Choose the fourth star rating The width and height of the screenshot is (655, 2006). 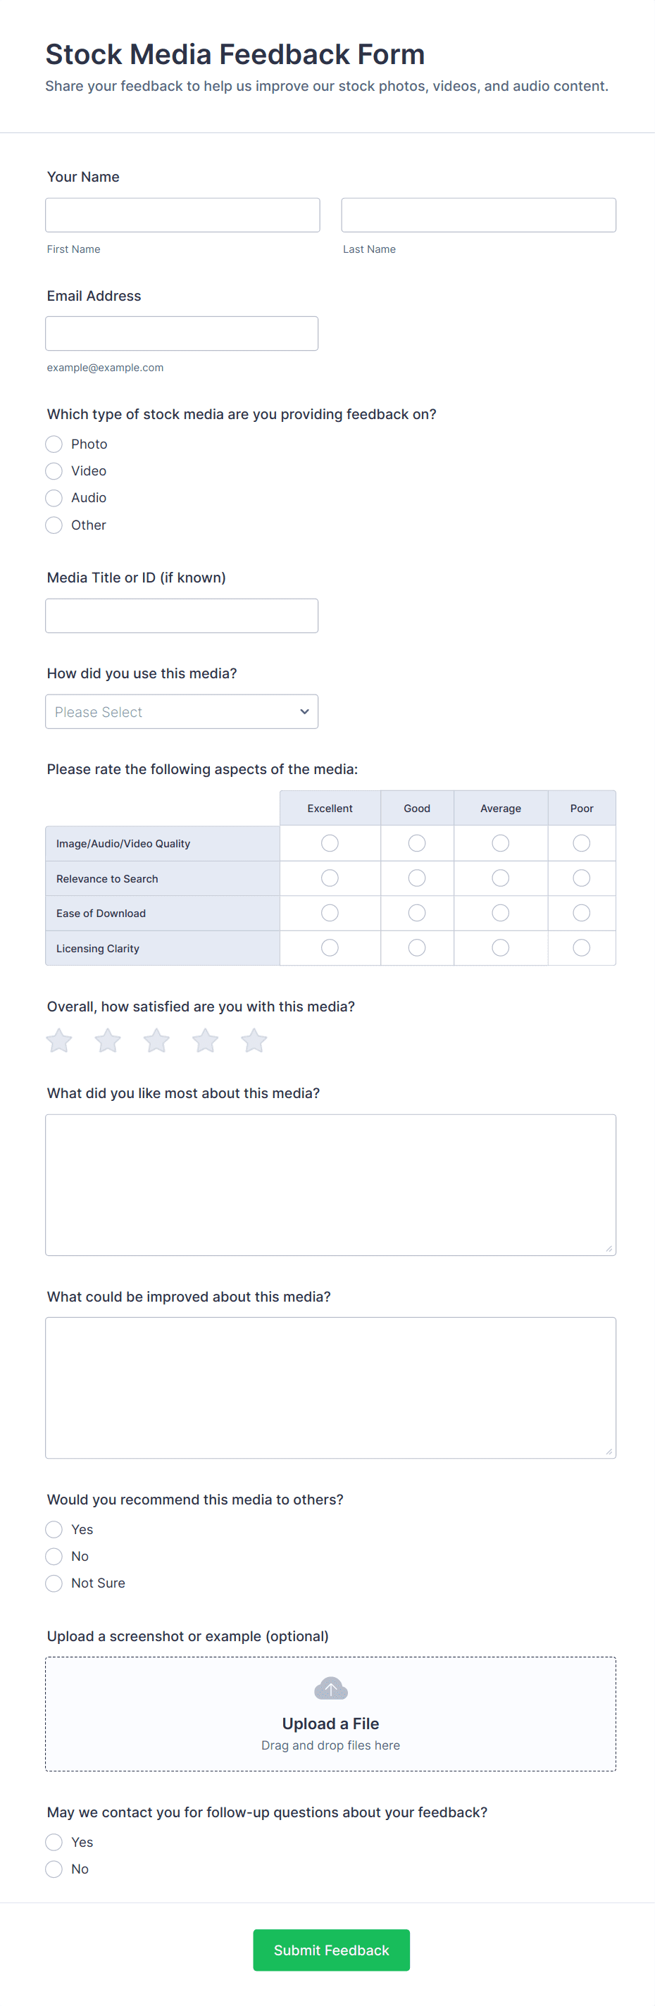(x=205, y=1040)
